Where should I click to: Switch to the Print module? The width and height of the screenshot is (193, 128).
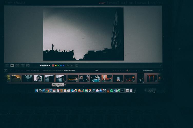pyautogui.click(x=153, y=3)
